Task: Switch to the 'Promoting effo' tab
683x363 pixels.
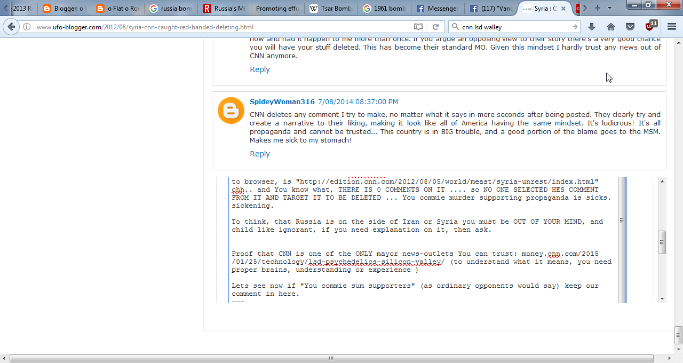Action: click(x=277, y=9)
